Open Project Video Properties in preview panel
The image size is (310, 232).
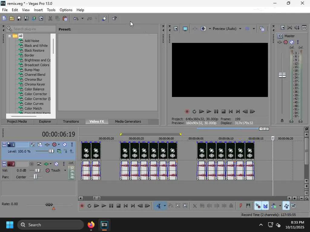176,29
